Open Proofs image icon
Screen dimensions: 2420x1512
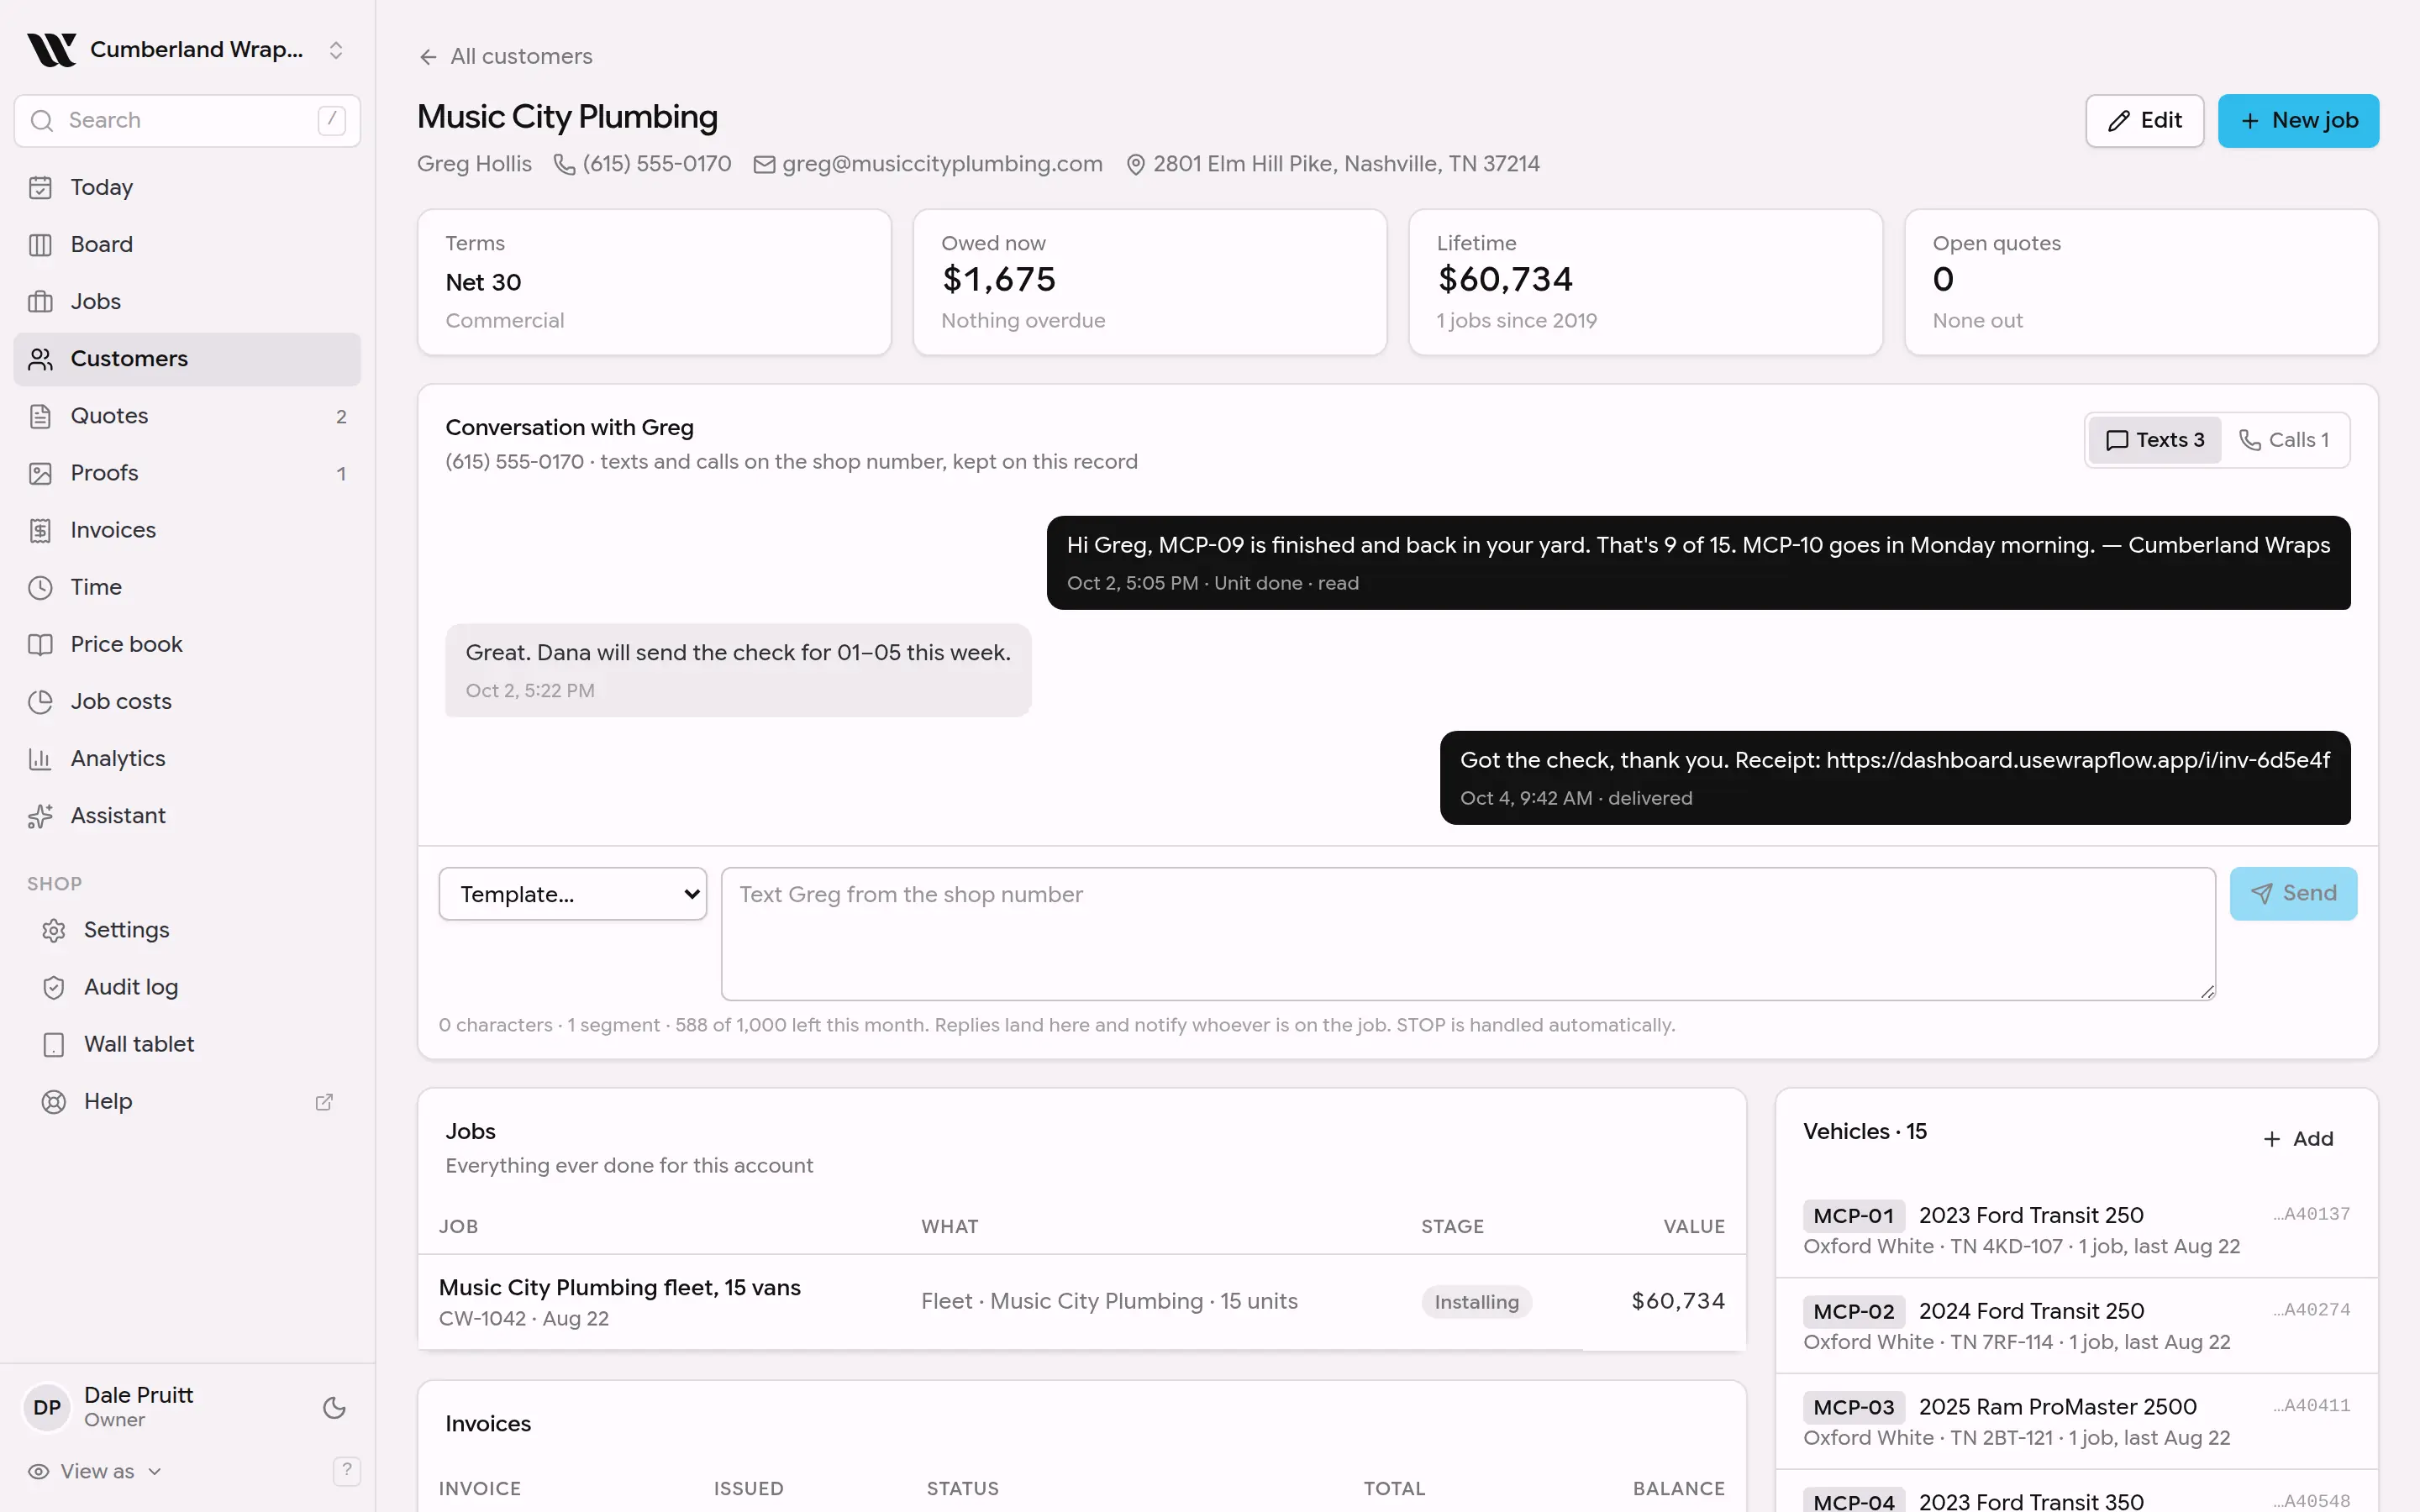tap(40, 473)
